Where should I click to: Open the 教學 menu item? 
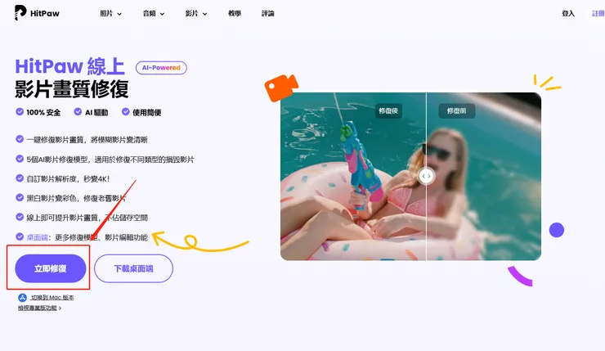coord(235,14)
